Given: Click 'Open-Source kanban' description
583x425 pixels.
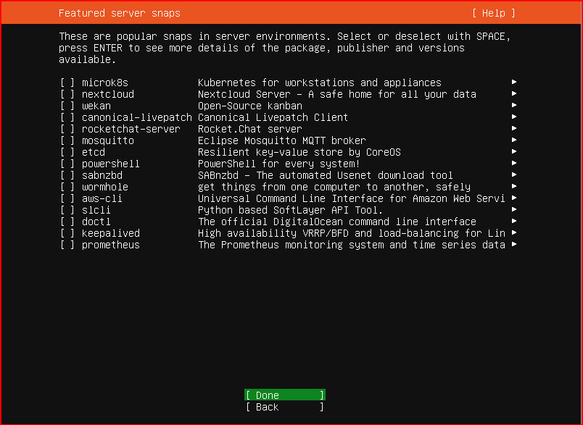Looking at the screenshot, I should [250, 106].
